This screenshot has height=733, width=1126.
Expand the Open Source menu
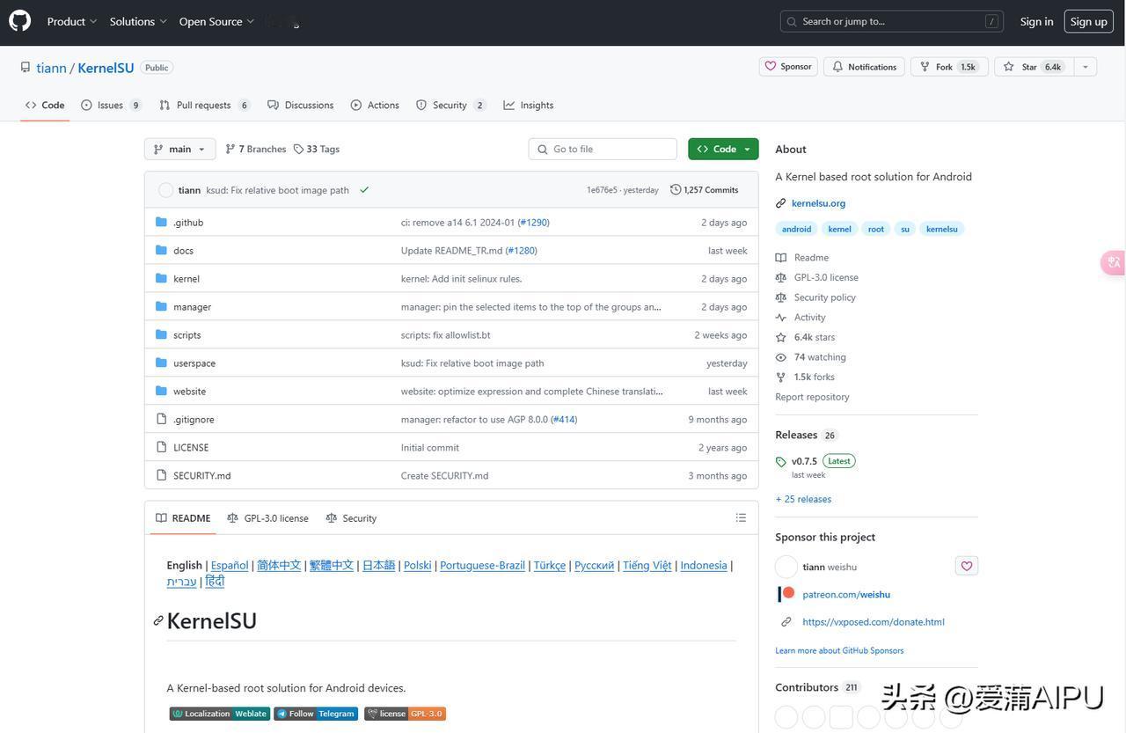(x=216, y=21)
